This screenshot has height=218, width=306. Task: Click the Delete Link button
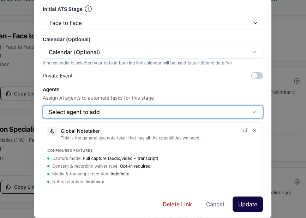177,204
